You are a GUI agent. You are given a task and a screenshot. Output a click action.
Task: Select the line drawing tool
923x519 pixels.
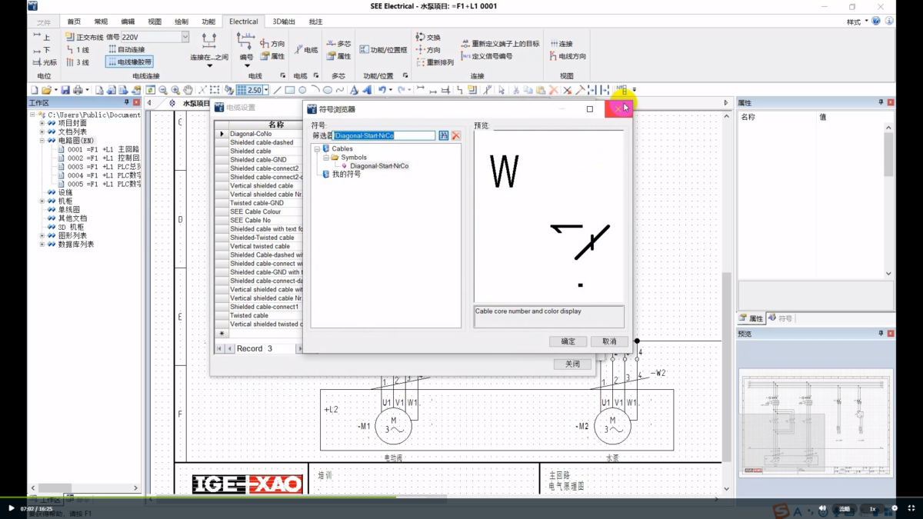(278, 90)
